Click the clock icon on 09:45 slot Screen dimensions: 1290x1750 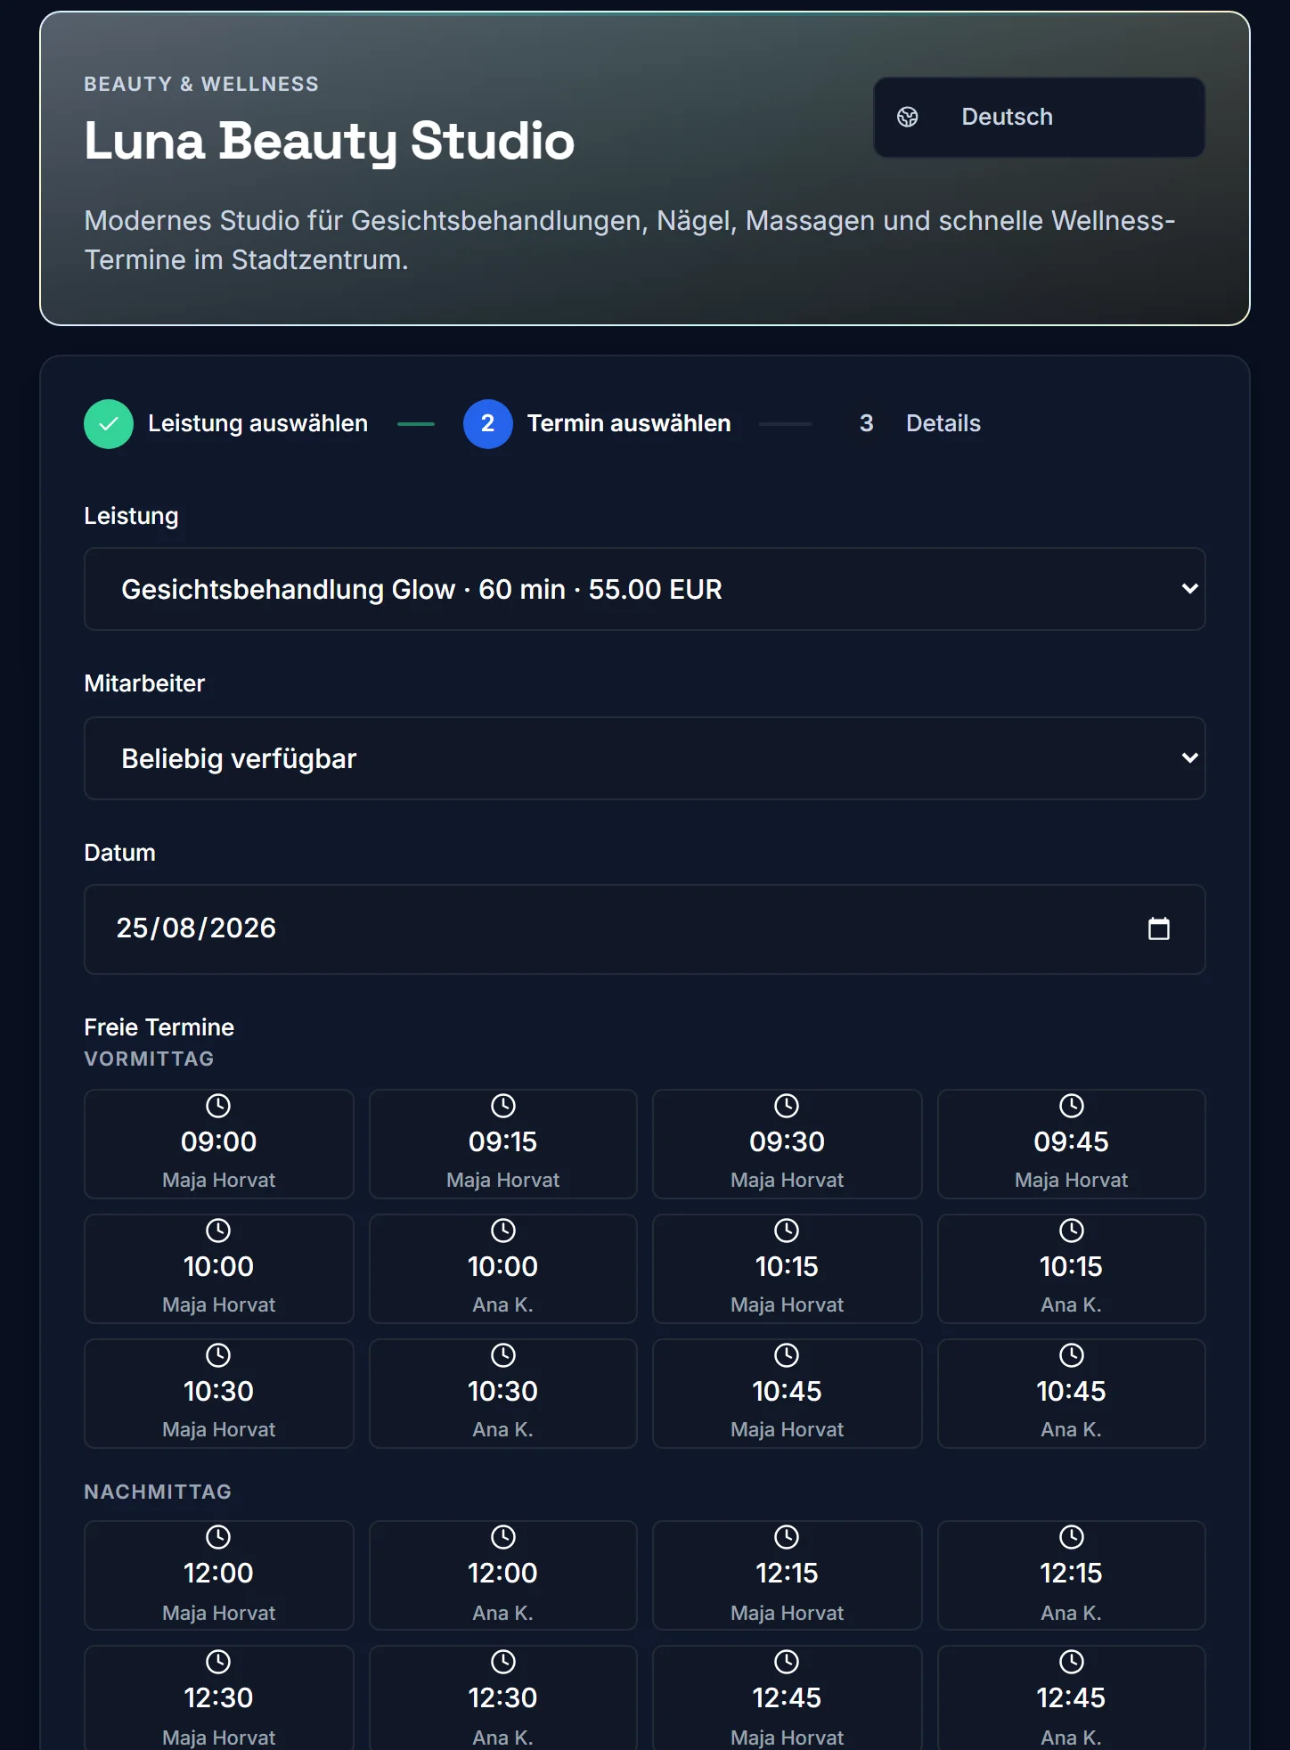[1071, 1106]
